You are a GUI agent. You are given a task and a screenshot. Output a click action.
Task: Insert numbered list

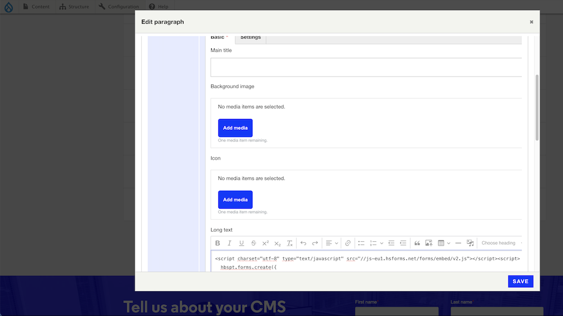(373, 243)
